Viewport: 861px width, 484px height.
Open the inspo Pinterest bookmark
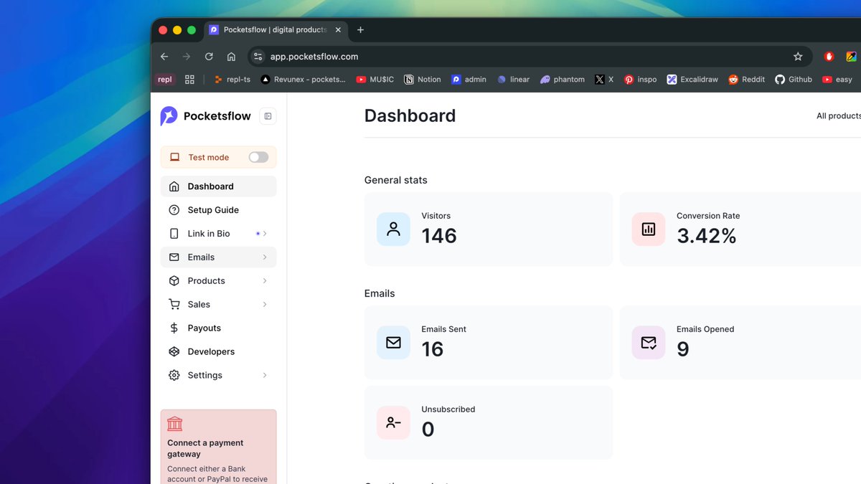[x=640, y=80]
